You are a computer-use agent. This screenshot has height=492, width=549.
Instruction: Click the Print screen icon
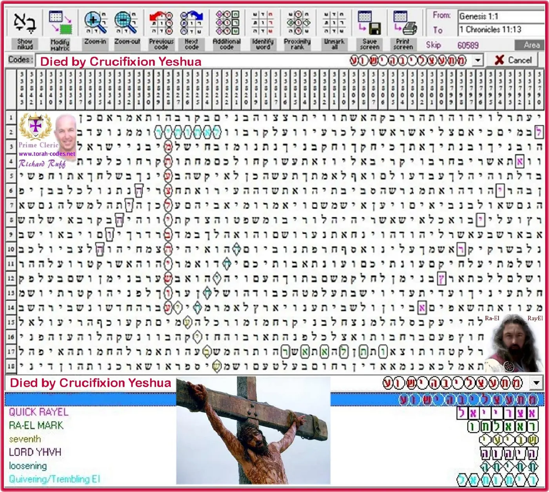404,23
